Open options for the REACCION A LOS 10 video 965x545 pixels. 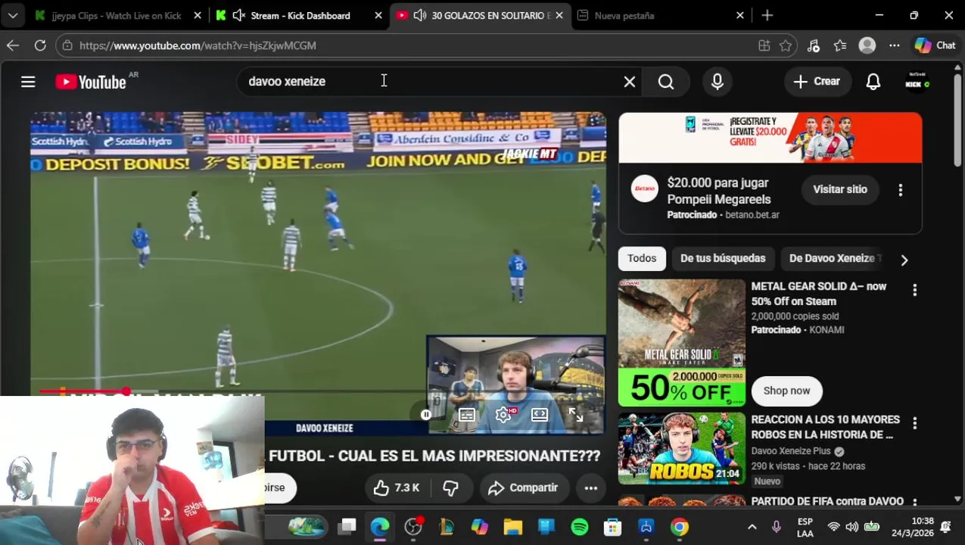pos(914,423)
